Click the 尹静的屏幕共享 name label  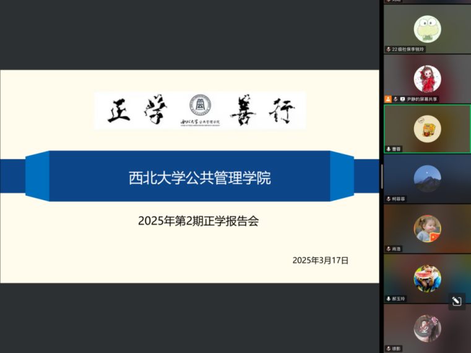(x=422, y=99)
